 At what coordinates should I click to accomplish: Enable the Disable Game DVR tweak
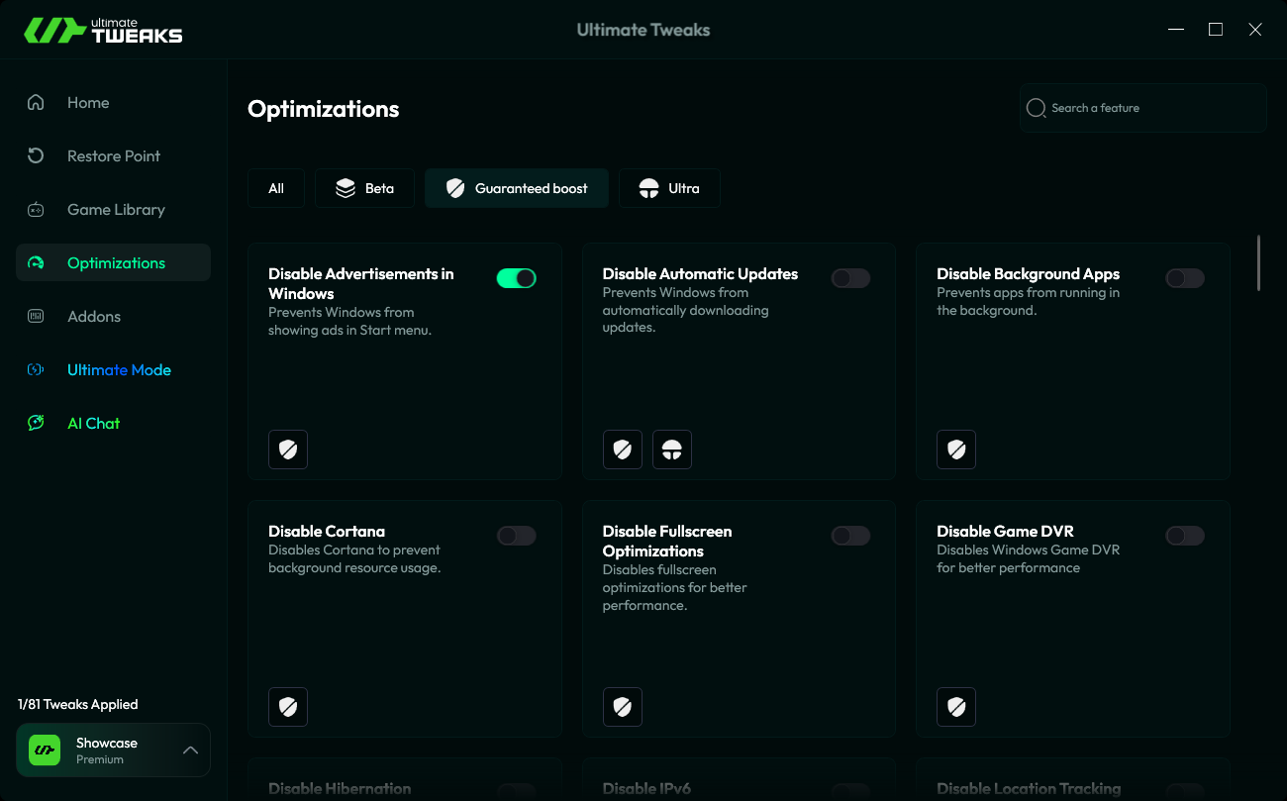click(1184, 535)
